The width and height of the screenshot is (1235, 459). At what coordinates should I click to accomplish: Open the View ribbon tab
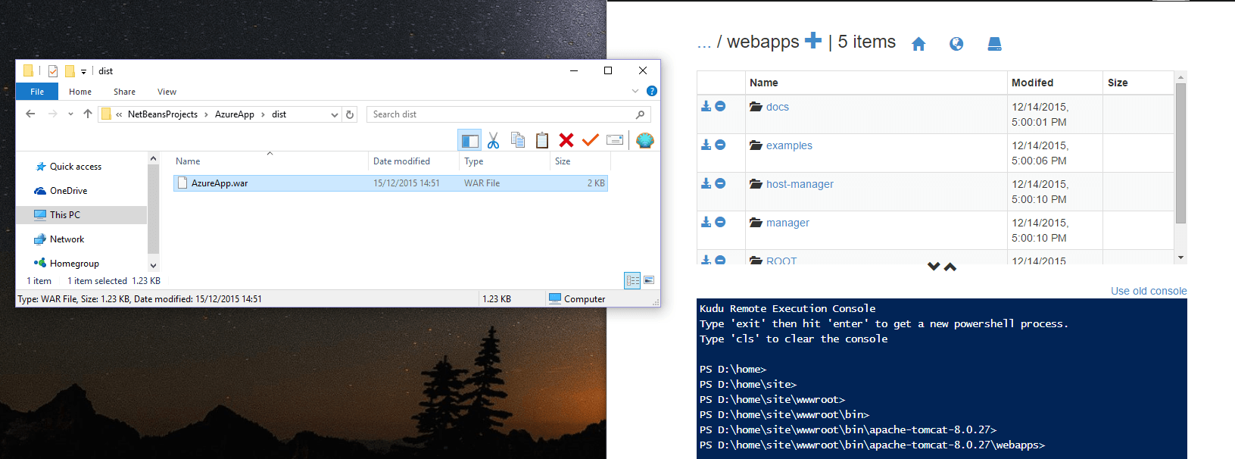click(167, 92)
